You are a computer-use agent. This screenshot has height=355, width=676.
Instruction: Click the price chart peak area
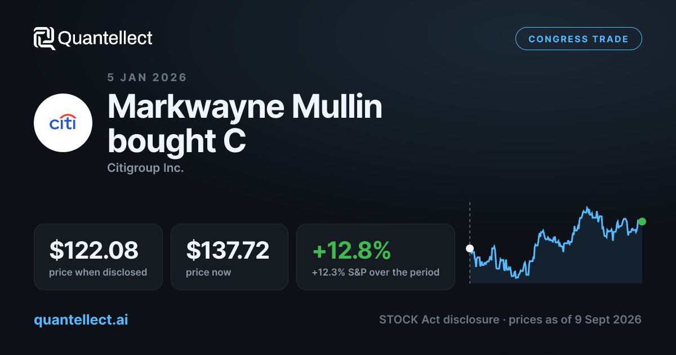pyautogui.click(x=588, y=211)
